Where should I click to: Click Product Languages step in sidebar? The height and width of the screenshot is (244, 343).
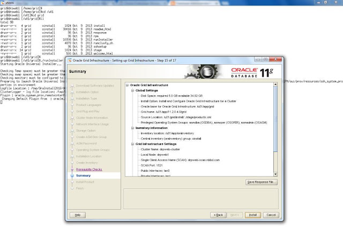pyautogui.click(x=88, y=105)
